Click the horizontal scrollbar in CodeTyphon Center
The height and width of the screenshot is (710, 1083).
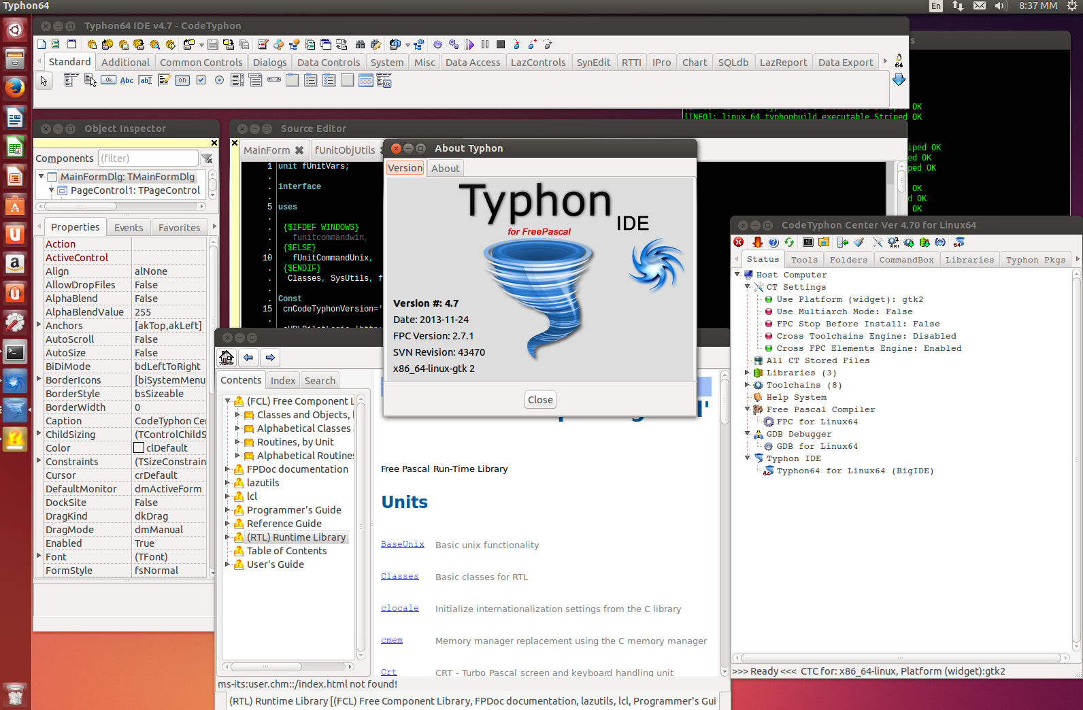click(x=901, y=658)
